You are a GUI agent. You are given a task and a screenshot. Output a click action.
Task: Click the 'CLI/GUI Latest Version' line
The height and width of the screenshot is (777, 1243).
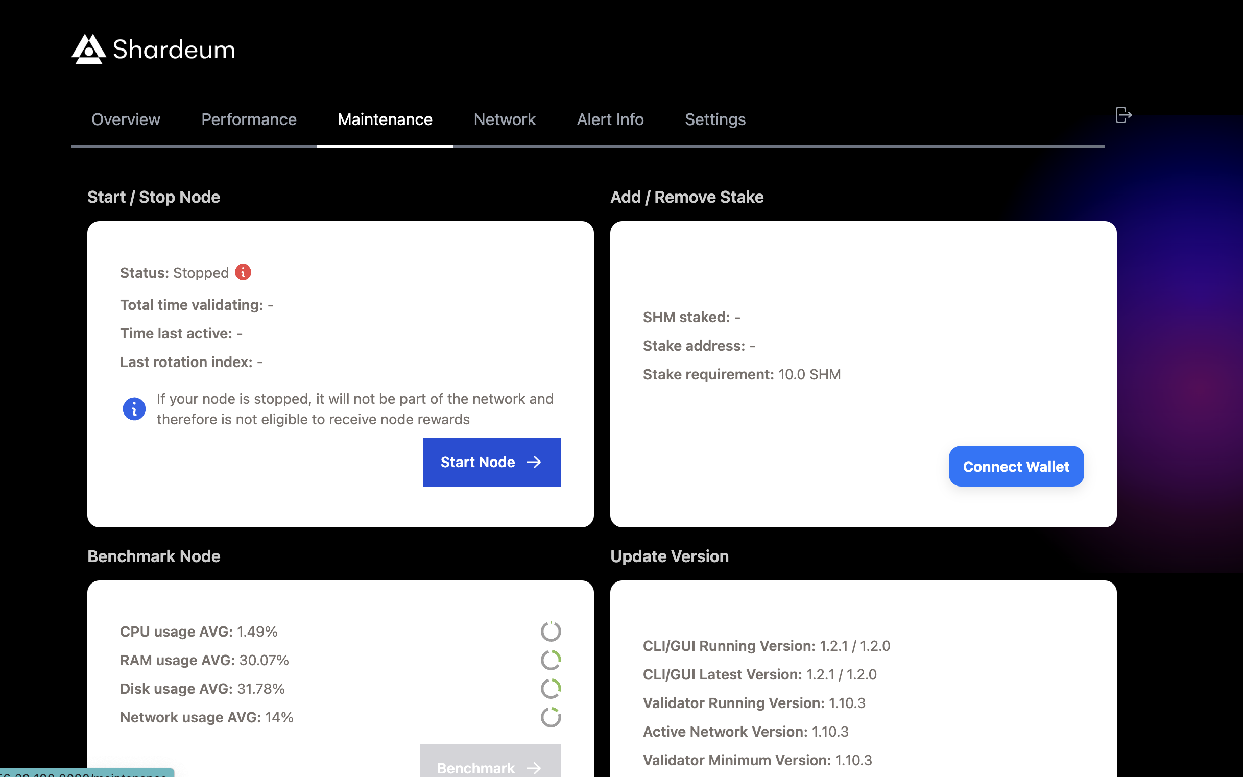coord(760,674)
